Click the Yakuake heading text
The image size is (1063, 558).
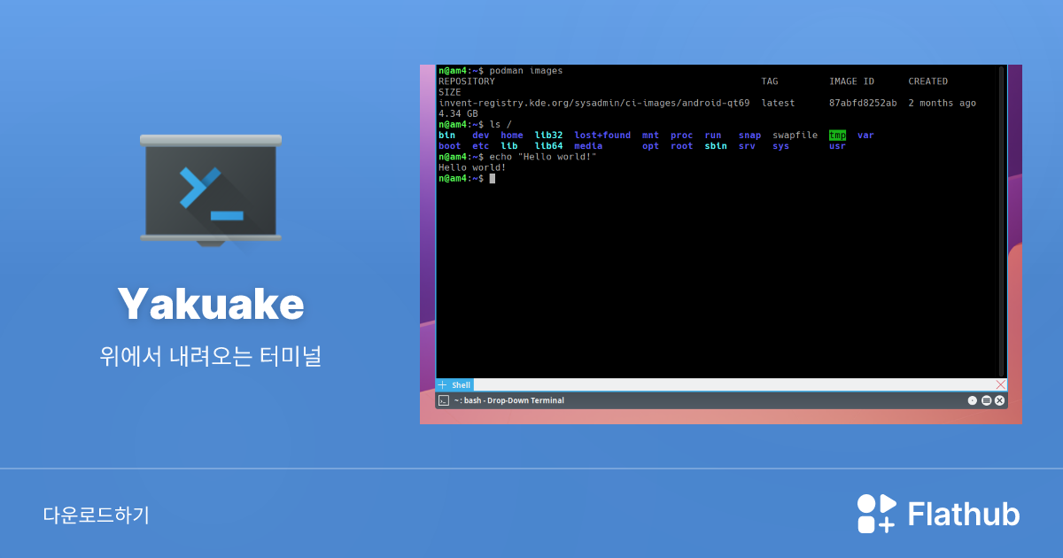click(211, 304)
